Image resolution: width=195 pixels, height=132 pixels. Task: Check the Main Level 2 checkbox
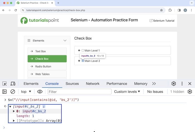point(83,61)
